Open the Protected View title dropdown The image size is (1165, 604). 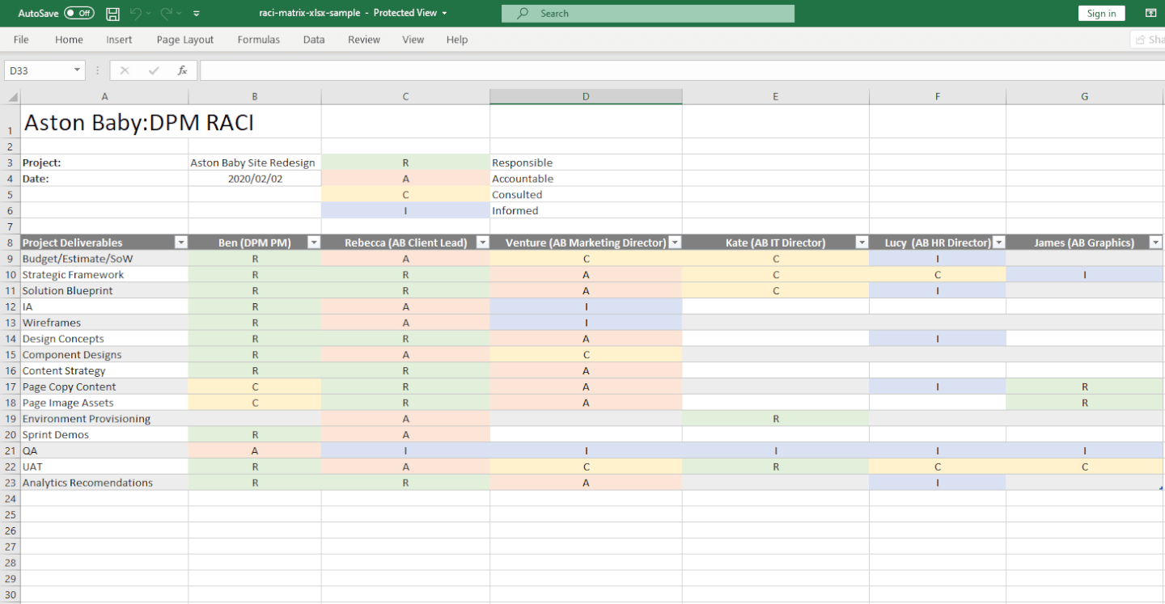pos(444,13)
